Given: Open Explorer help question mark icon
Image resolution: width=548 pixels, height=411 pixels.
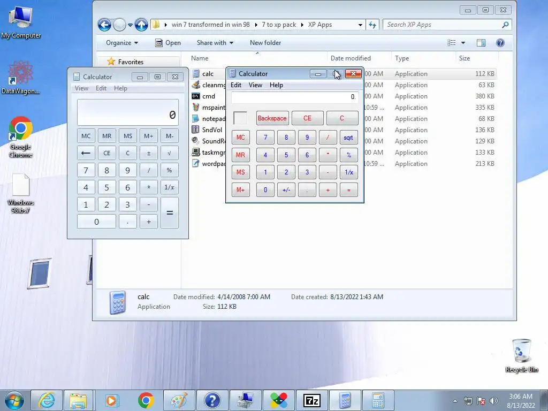Looking at the screenshot, I should (x=500, y=43).
